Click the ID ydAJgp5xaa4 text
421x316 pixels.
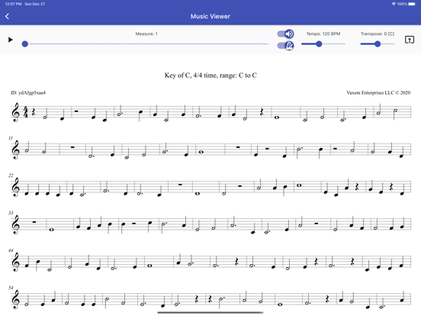[x=28, y=92]
